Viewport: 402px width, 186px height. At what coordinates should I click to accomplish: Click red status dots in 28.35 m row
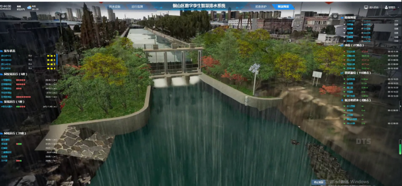[x=21, y=80]
